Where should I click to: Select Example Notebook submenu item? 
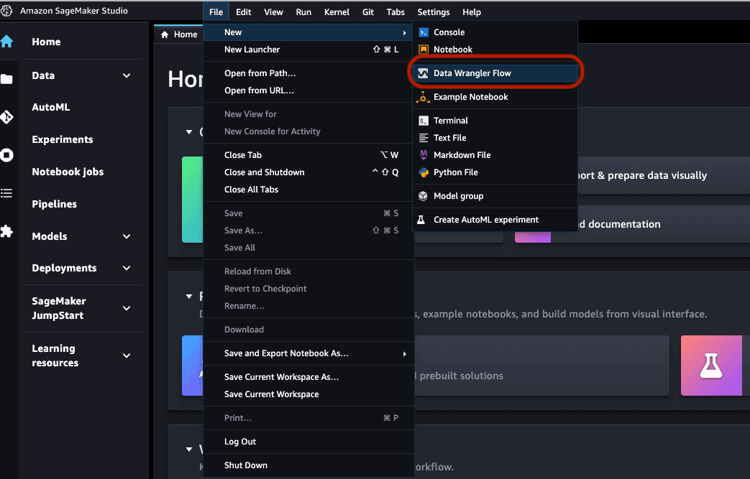[x=495, y=97]
